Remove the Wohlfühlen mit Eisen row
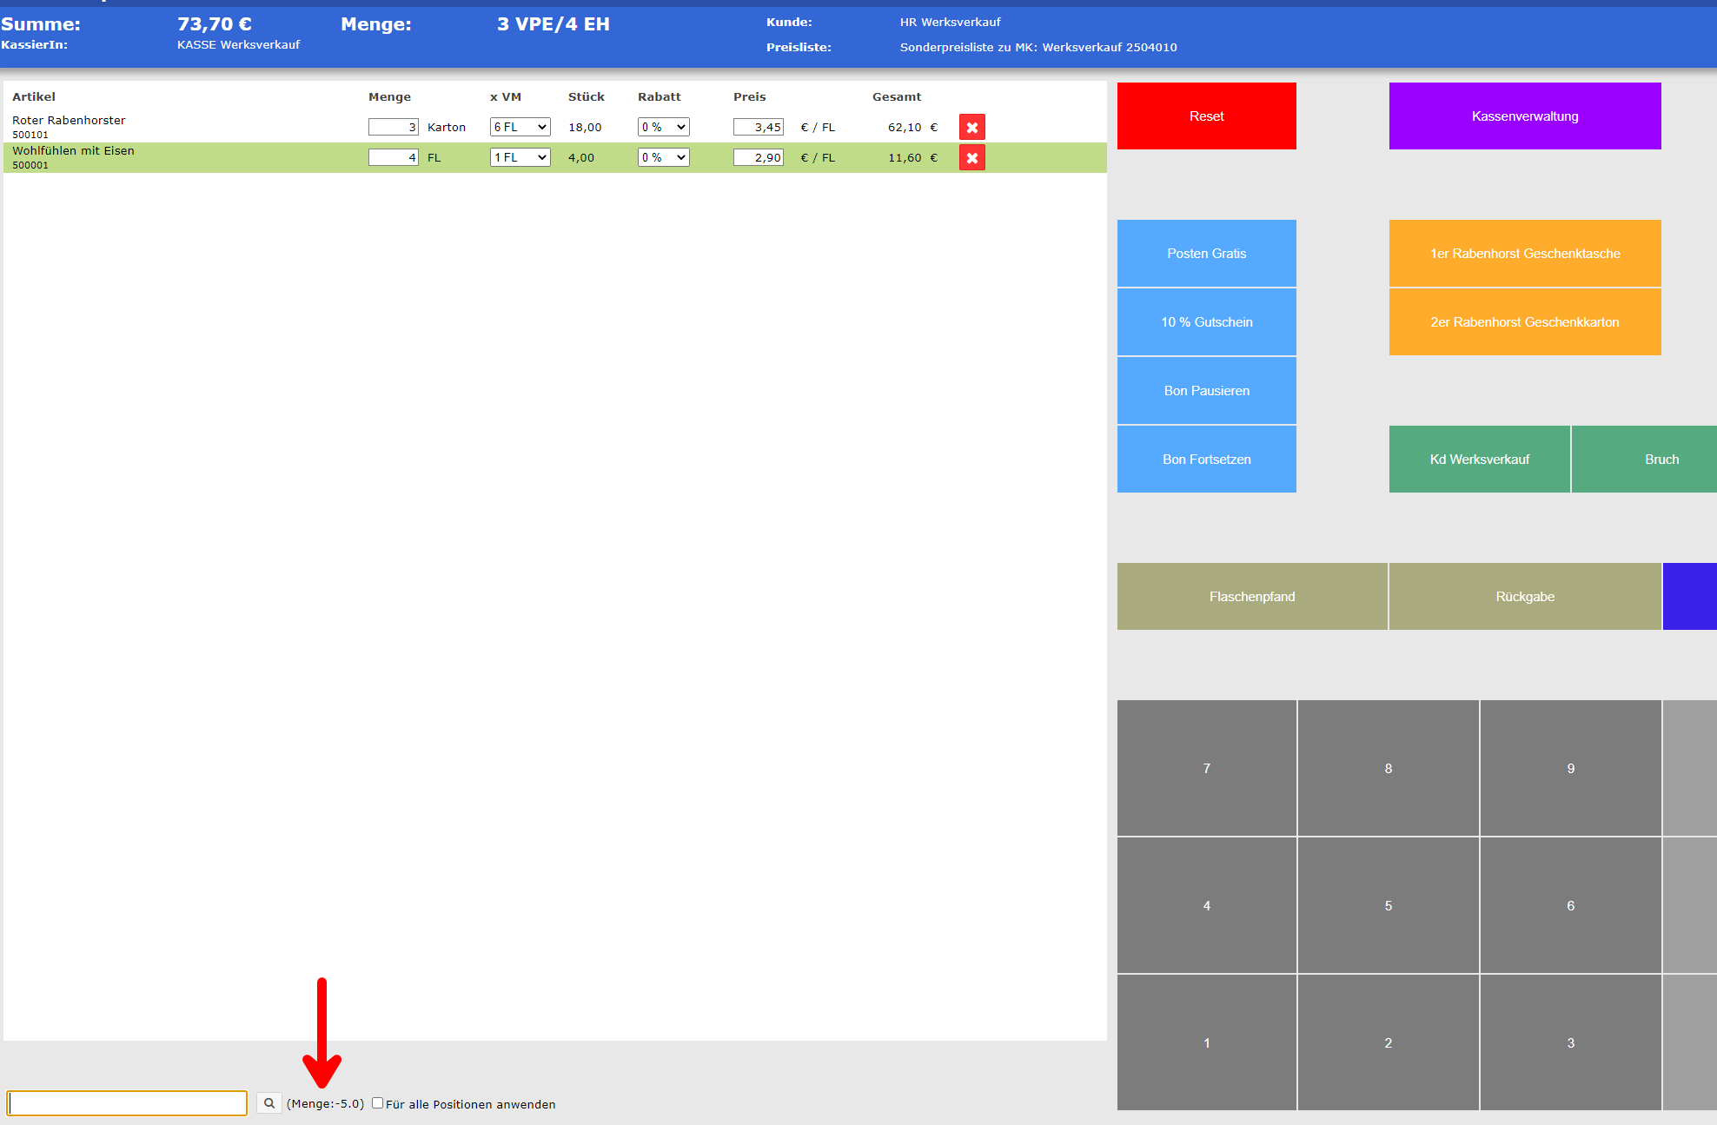 click(x=971, y=158)
